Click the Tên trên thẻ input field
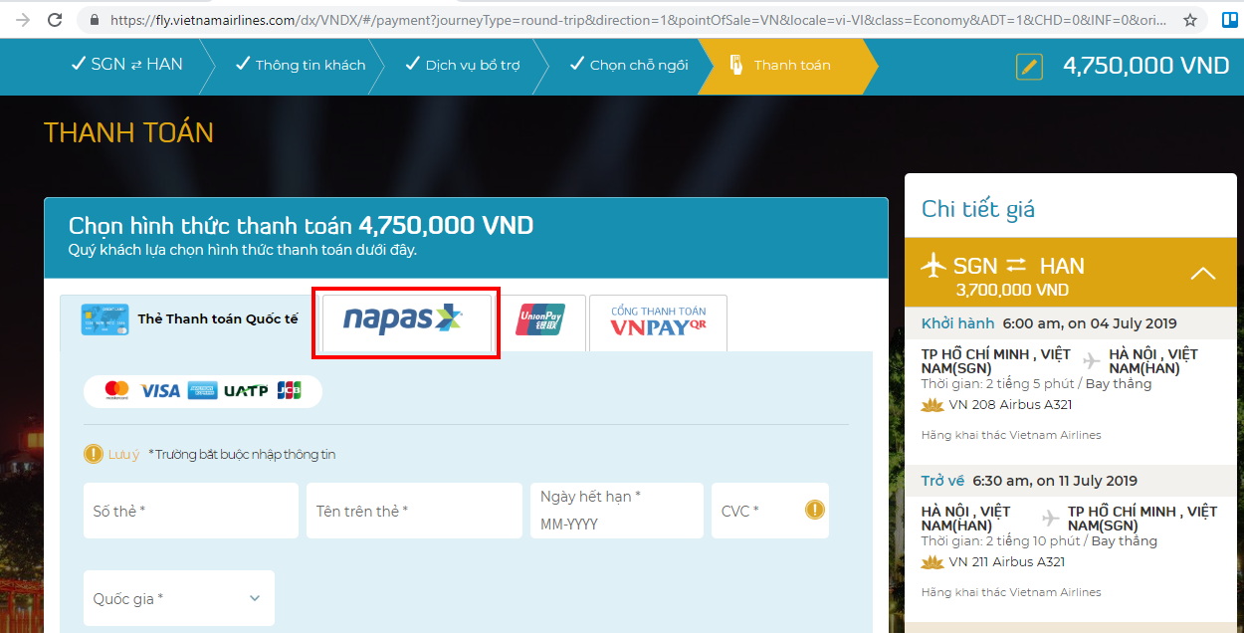Screen dimensions: 1244x633 coord(413,511)
